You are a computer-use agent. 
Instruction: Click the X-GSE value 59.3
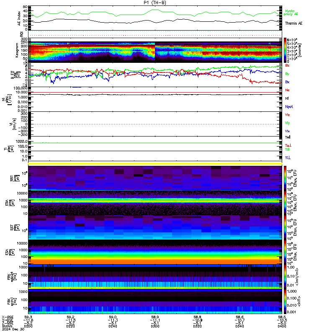(28, 317)
